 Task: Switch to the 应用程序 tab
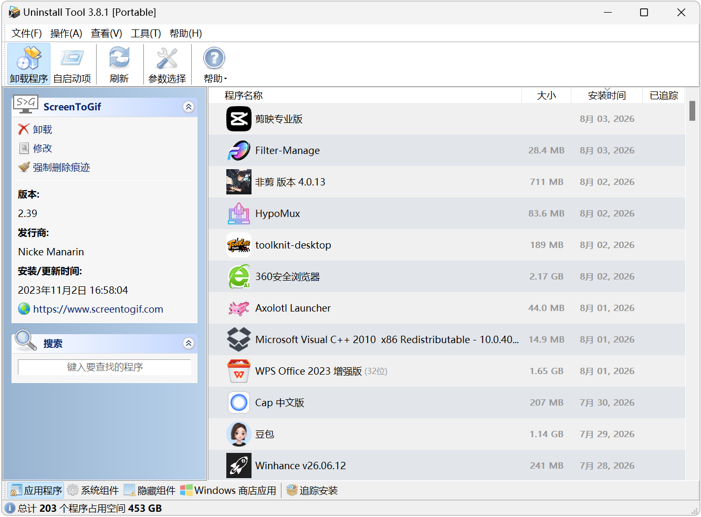click(x=36, y=491)
